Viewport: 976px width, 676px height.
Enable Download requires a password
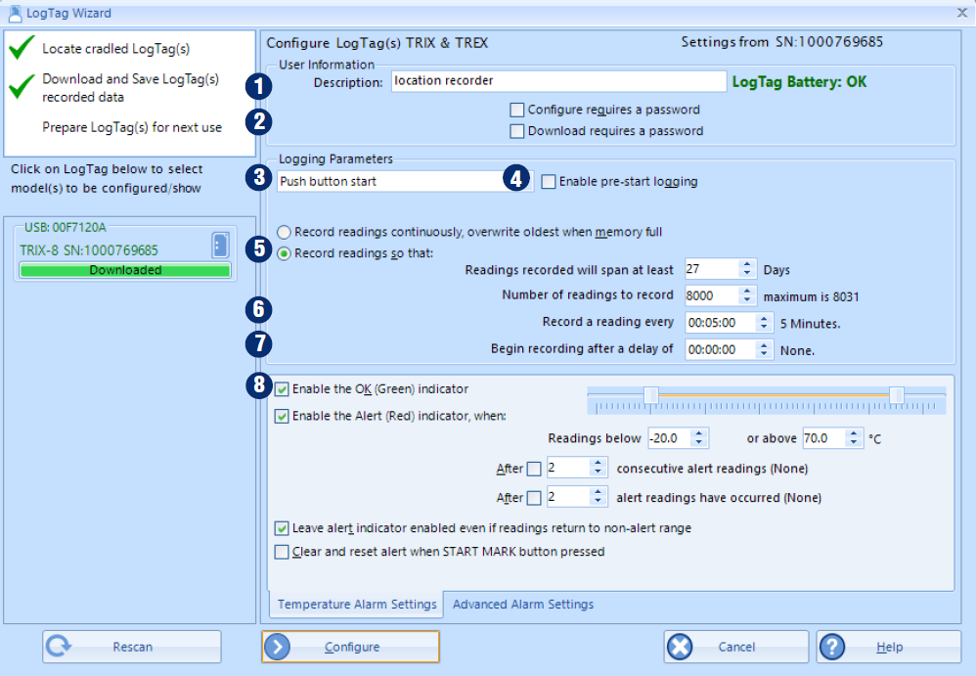tap(516, 131)
